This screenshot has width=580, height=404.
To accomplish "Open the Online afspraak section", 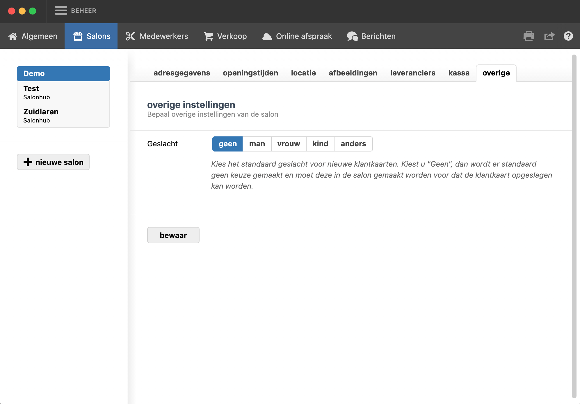I will (297, 36).
